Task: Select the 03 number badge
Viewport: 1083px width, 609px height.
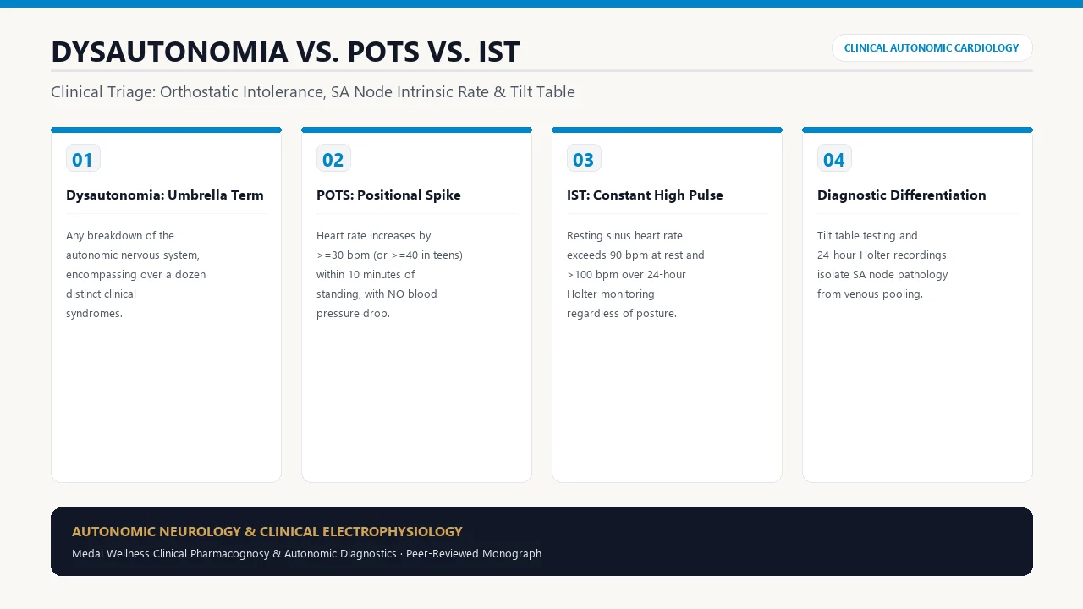Action: [x=584, y=159]
